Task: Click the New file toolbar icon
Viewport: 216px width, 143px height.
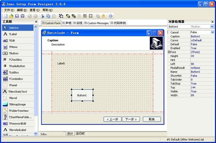Action: click(x=6, y=16)
